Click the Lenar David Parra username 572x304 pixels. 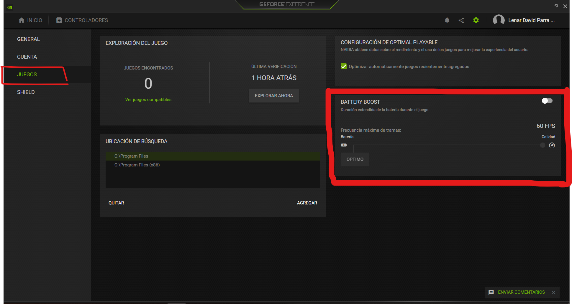pos(531,20)
